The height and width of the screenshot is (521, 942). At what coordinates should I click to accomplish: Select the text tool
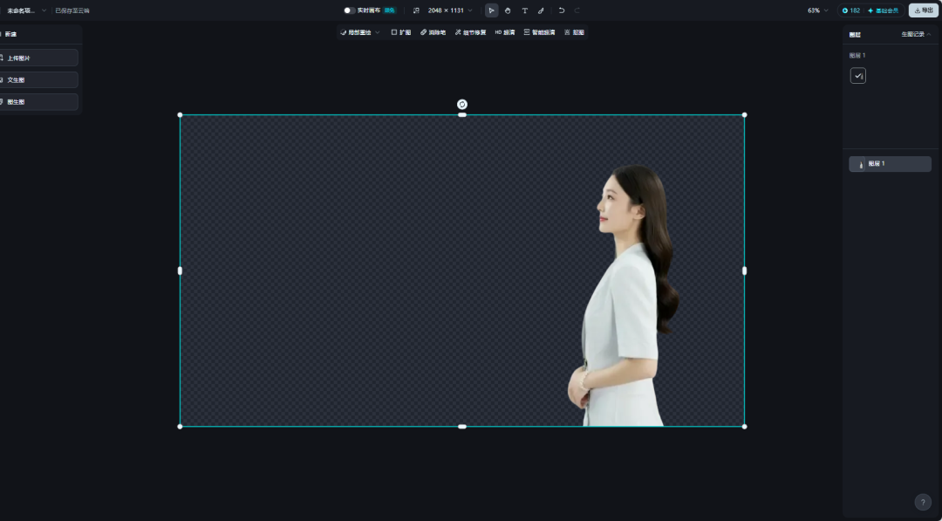[x=524, y=10]
